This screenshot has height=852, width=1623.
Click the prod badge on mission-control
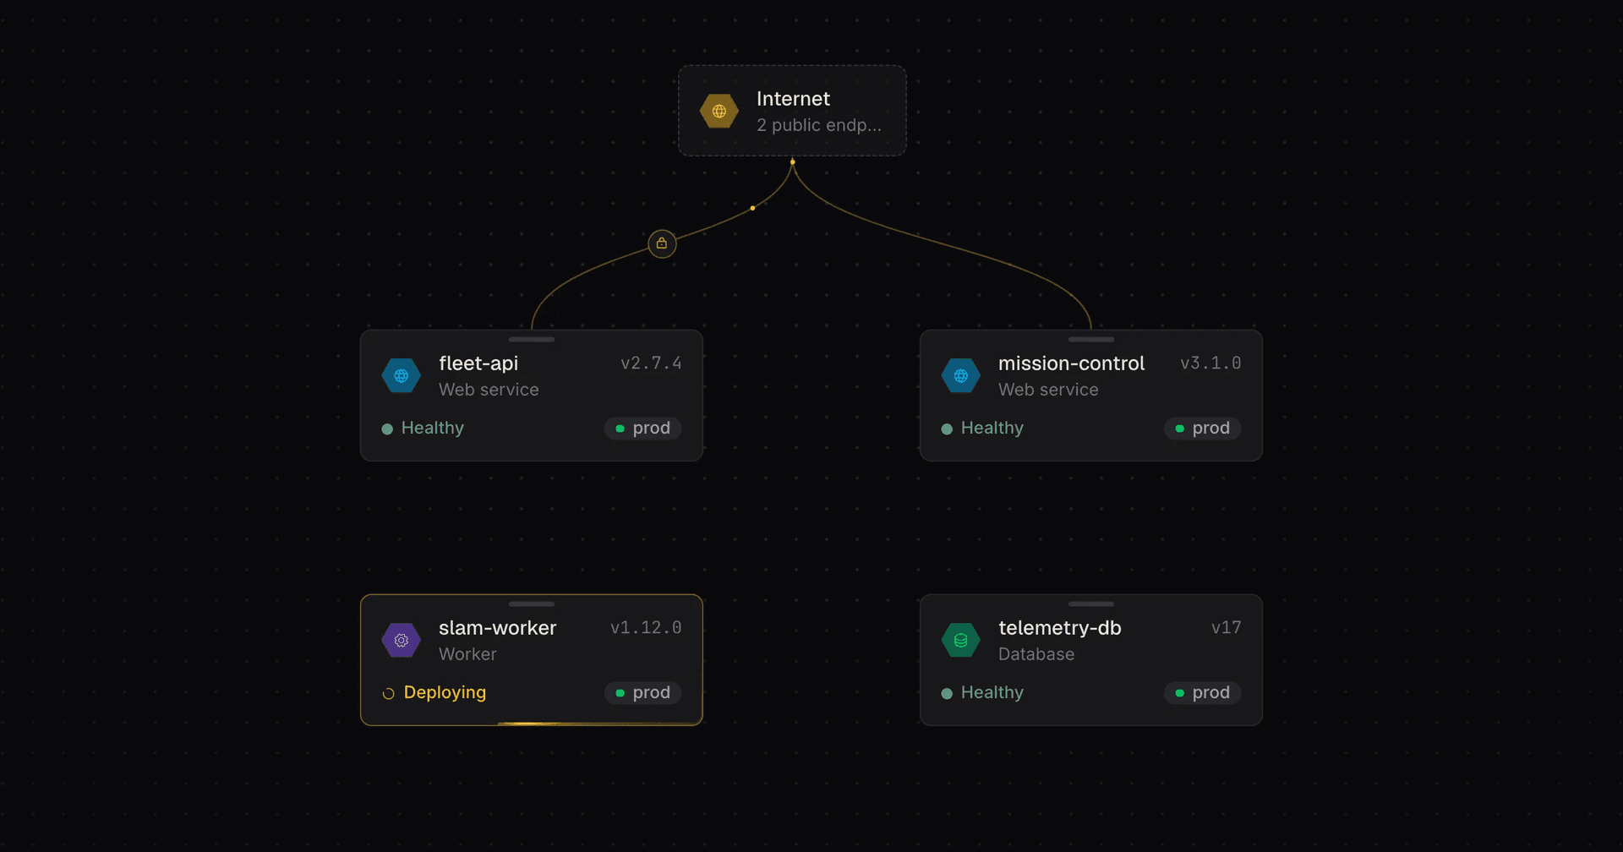(1203, 428)
